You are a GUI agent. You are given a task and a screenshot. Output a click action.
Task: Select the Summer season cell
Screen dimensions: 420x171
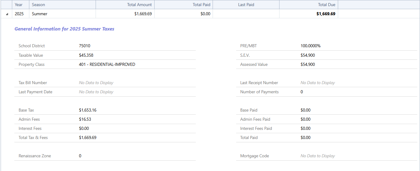click(40, 14)
